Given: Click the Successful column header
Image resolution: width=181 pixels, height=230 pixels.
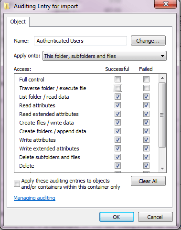Looking at the screenshot, I should tap(117, 69).
